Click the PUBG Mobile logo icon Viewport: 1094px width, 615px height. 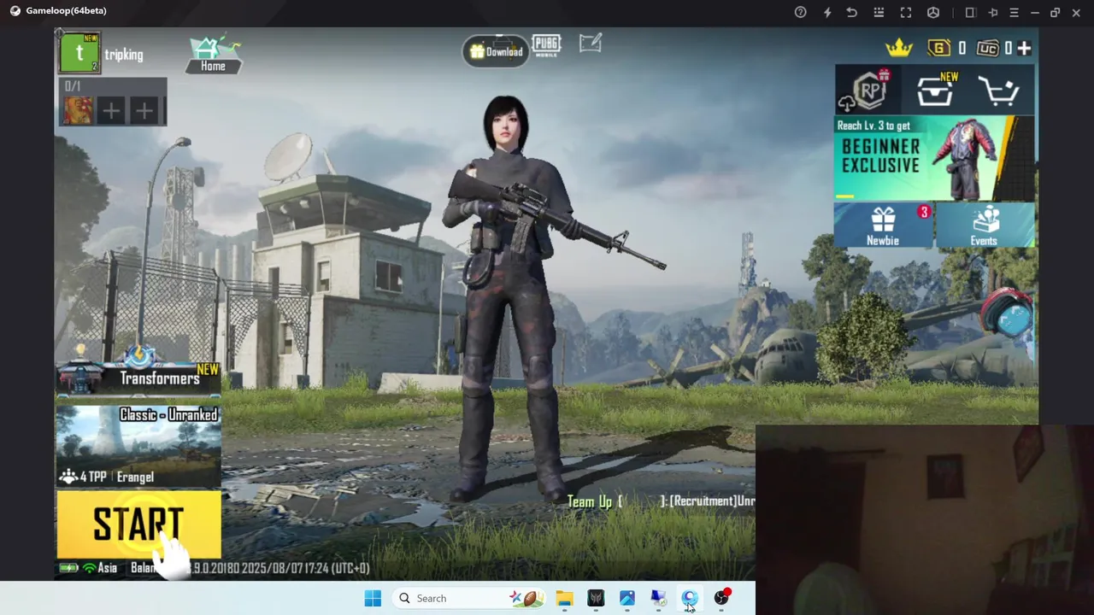[546, 45]
